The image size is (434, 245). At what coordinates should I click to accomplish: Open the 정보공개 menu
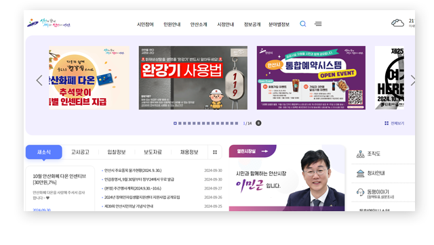[252, 24]
